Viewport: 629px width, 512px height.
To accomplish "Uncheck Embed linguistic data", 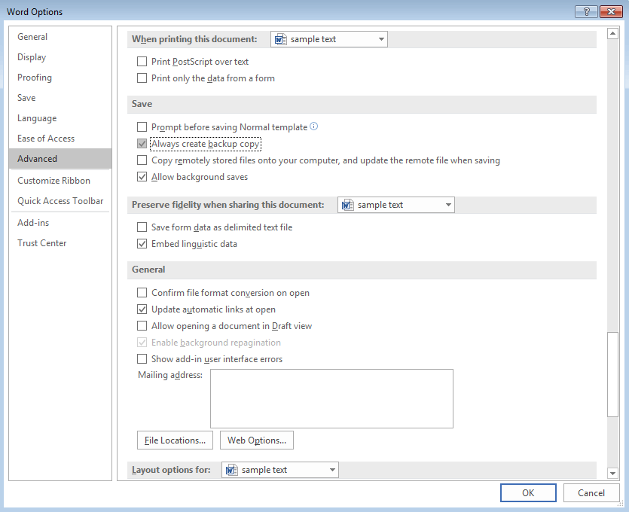I will pyautogui.click(x=142, y=244).
